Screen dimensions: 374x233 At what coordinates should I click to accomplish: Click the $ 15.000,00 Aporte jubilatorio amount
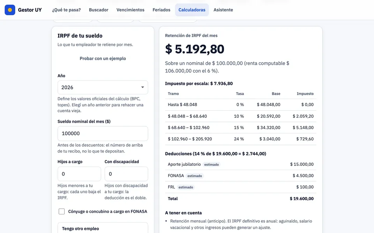tap(302, 164)
